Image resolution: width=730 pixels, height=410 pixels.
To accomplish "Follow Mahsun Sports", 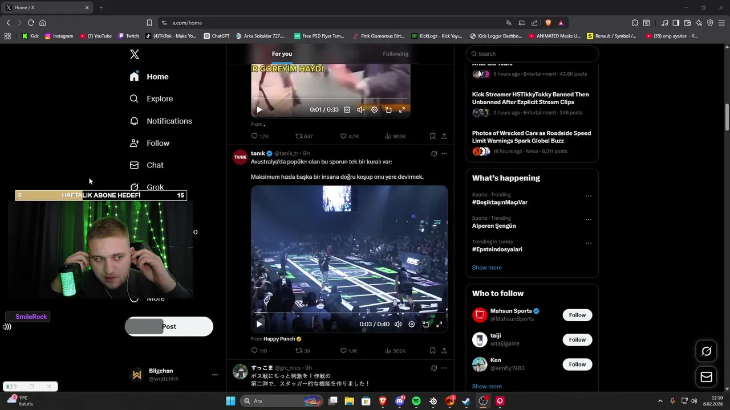I will coord(577,315).
